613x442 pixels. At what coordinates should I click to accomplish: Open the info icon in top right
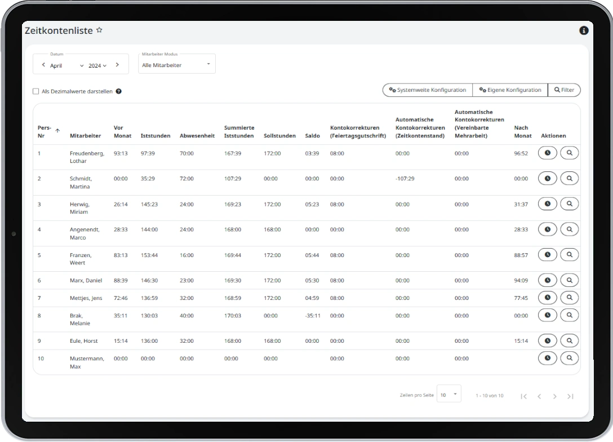(x=584, y=30)
